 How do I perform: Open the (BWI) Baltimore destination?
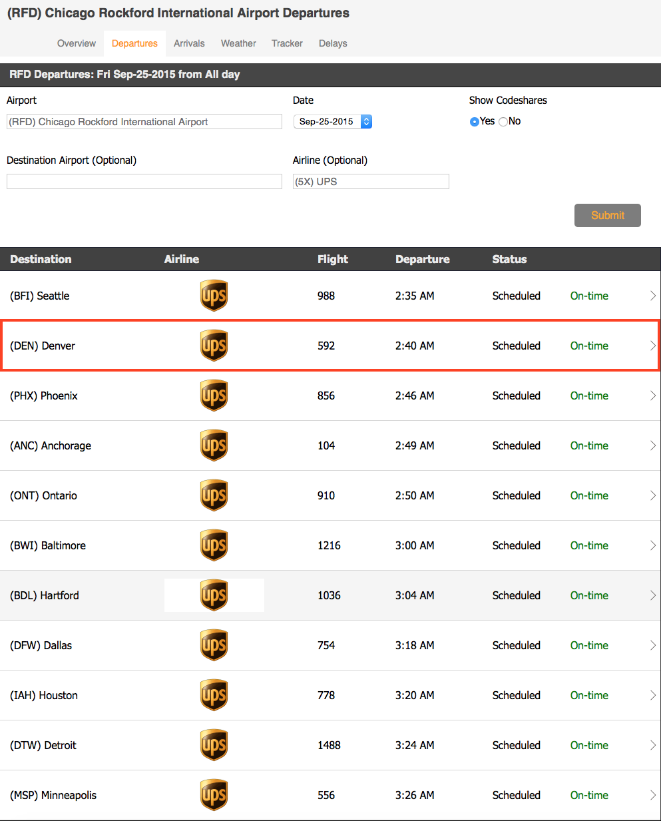(48, 545)
